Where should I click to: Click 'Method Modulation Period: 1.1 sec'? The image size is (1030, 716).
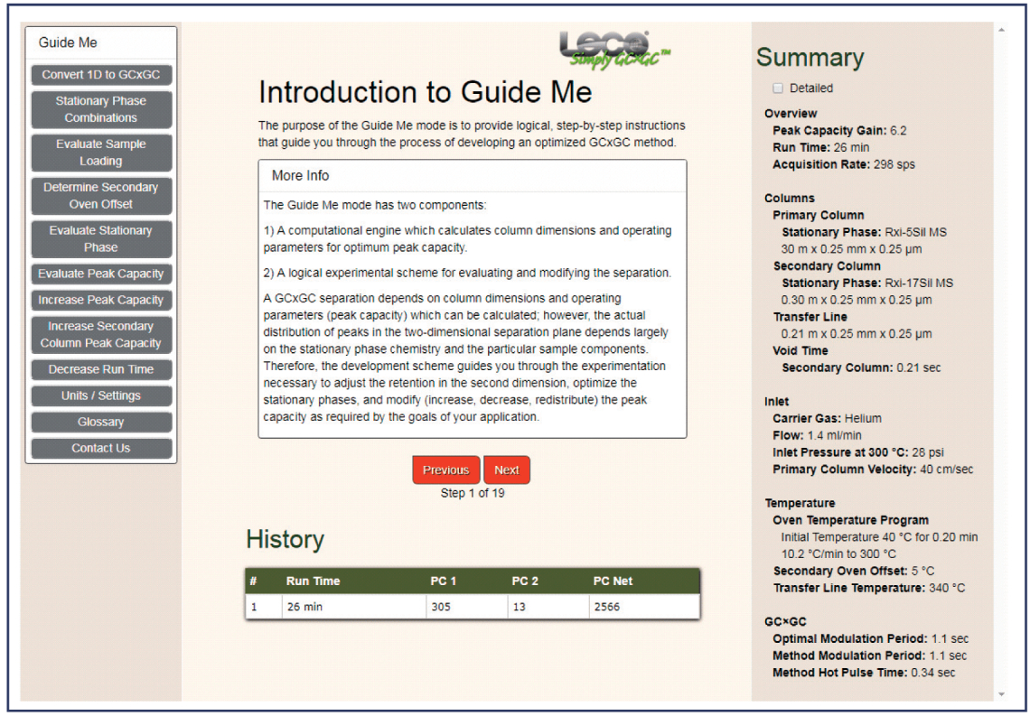pos(870,656)
